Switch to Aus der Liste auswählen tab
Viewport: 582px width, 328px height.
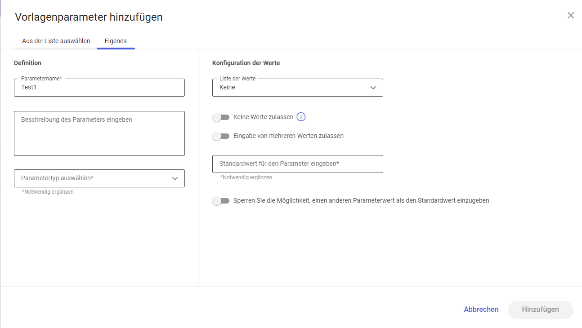point(56,41)
